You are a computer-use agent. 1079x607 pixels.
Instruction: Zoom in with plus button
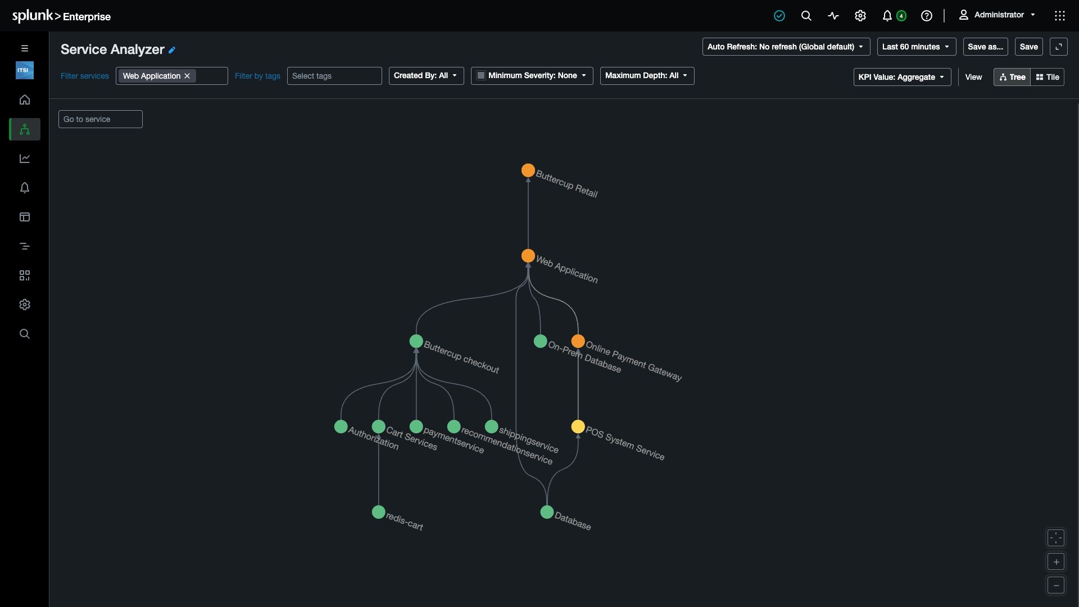[1056, 561]
